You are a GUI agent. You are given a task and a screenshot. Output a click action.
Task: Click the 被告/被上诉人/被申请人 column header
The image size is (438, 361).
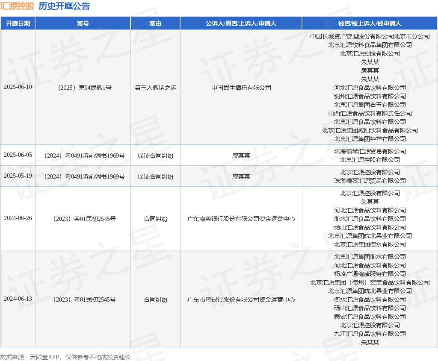point(370,23)
